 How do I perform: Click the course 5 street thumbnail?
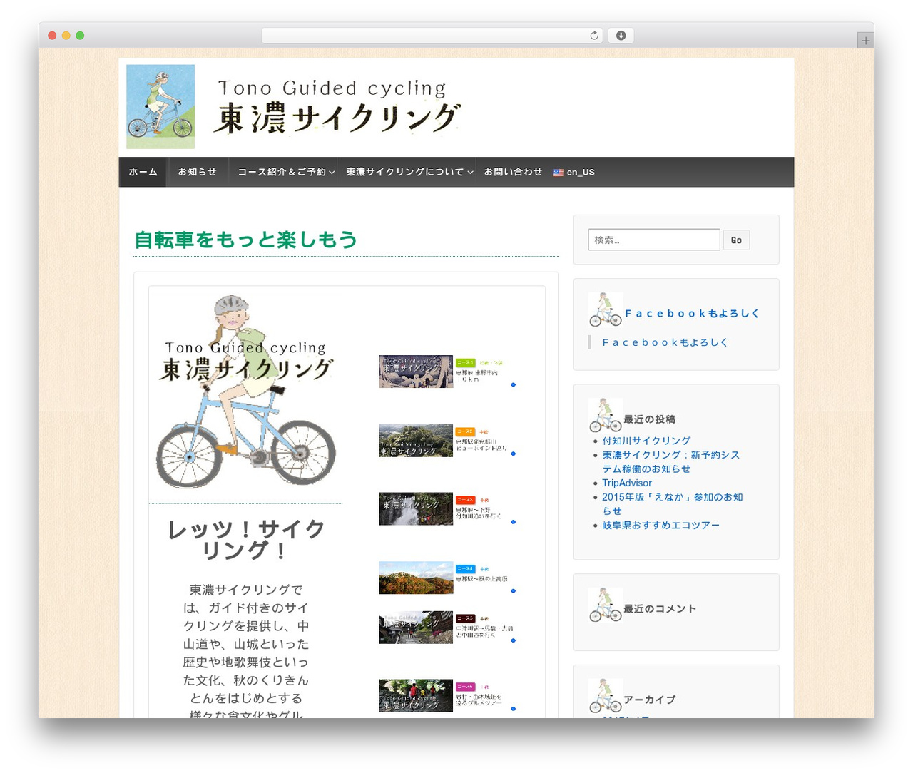tap(416, 628)
